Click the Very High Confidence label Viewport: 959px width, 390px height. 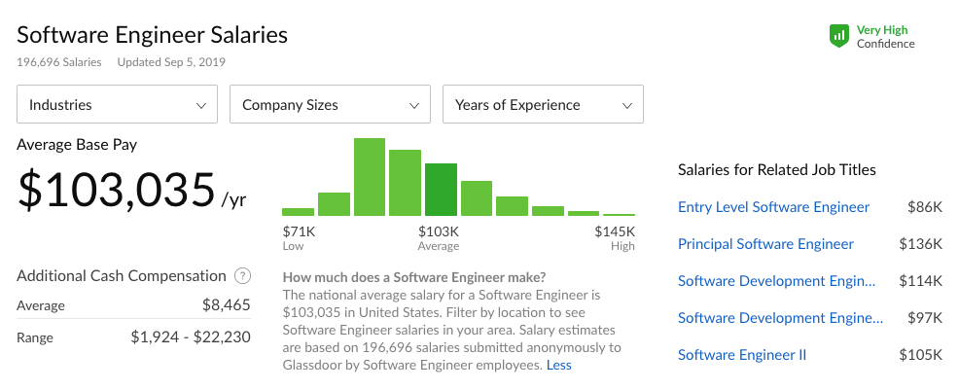pos(886,37)
